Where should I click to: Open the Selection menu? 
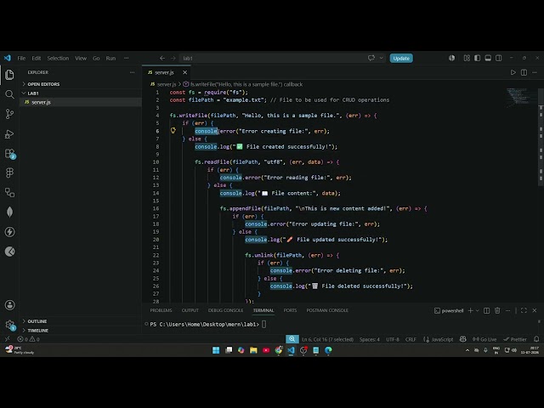pyautogui.click(x=58, y=58)
